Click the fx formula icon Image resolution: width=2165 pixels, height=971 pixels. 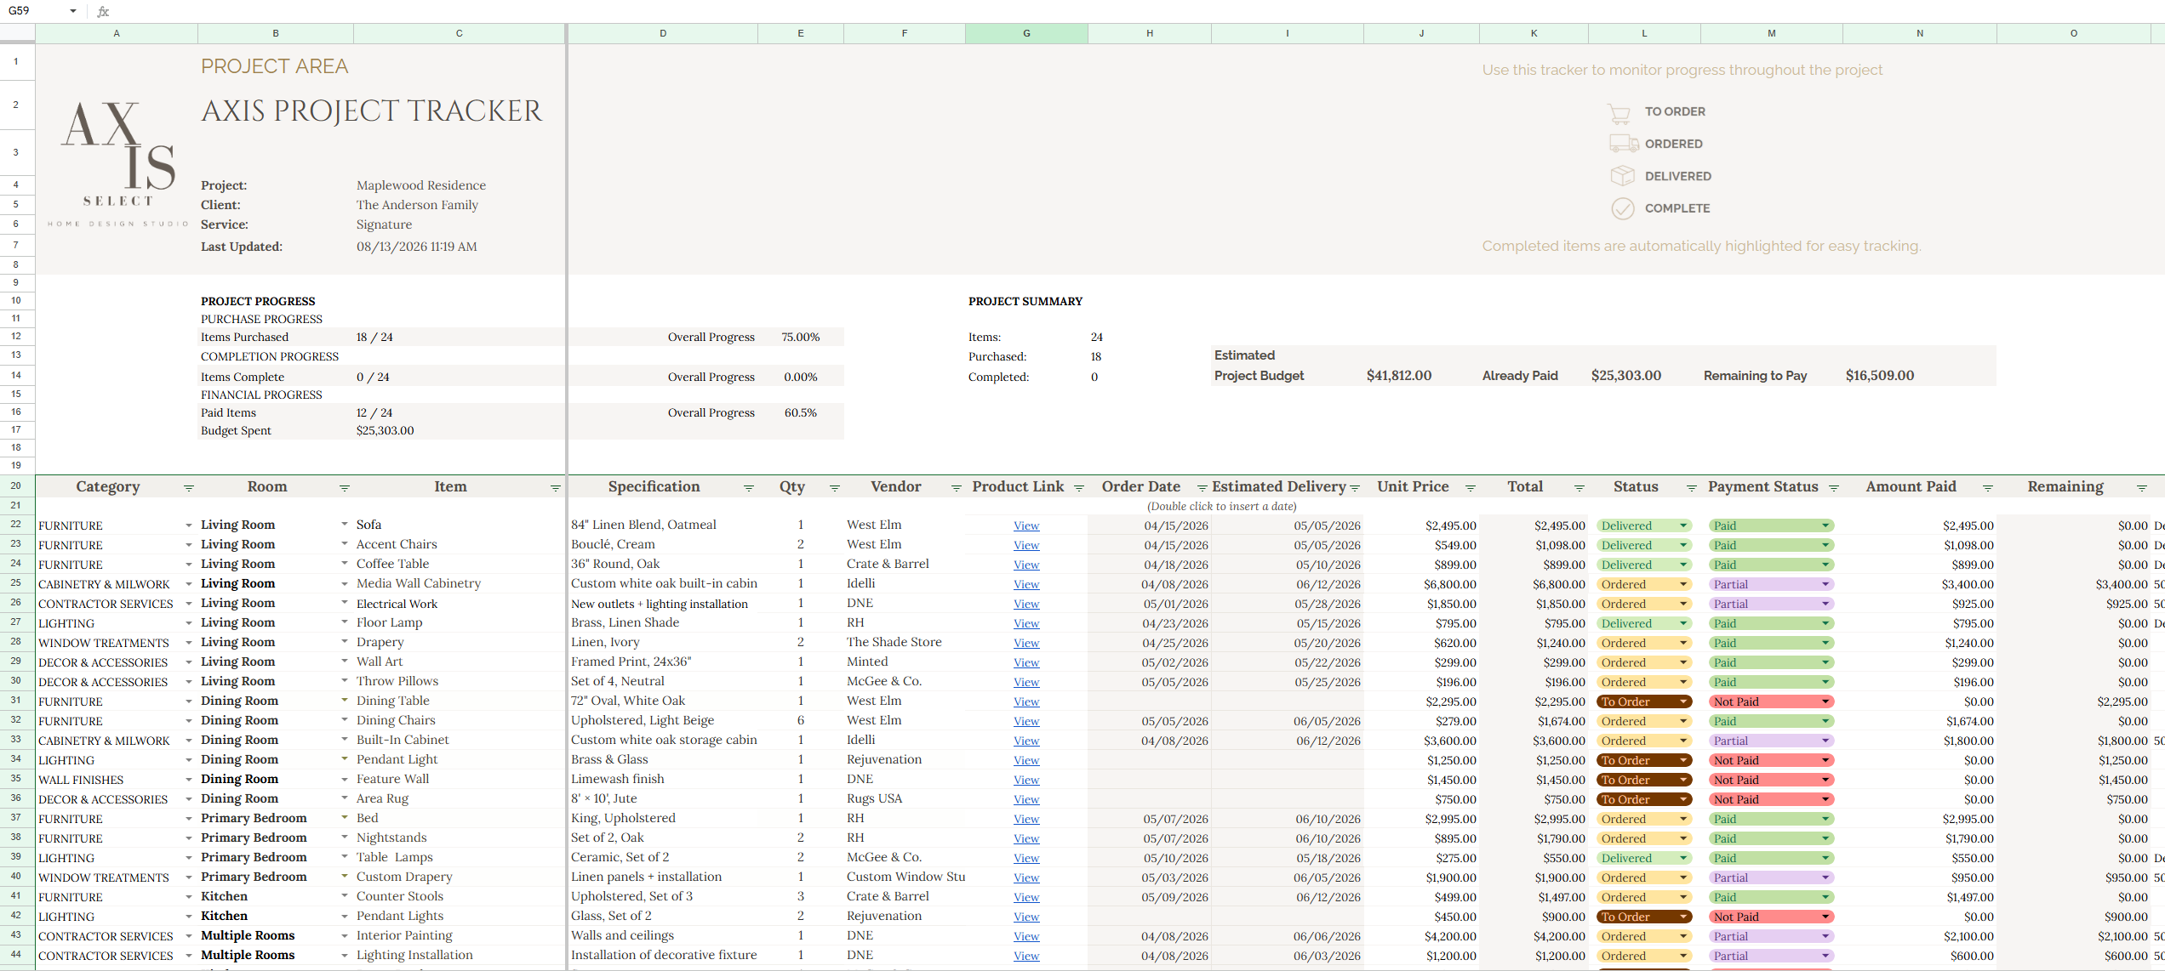click(x=103, y=11)
